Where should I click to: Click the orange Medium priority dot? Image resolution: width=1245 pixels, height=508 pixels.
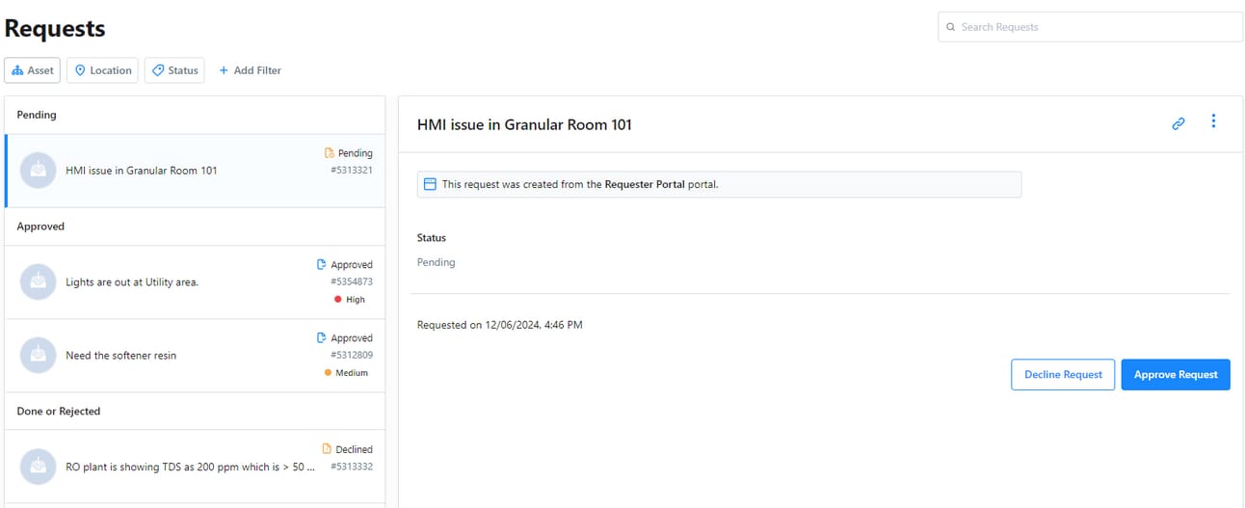(328, 373)
